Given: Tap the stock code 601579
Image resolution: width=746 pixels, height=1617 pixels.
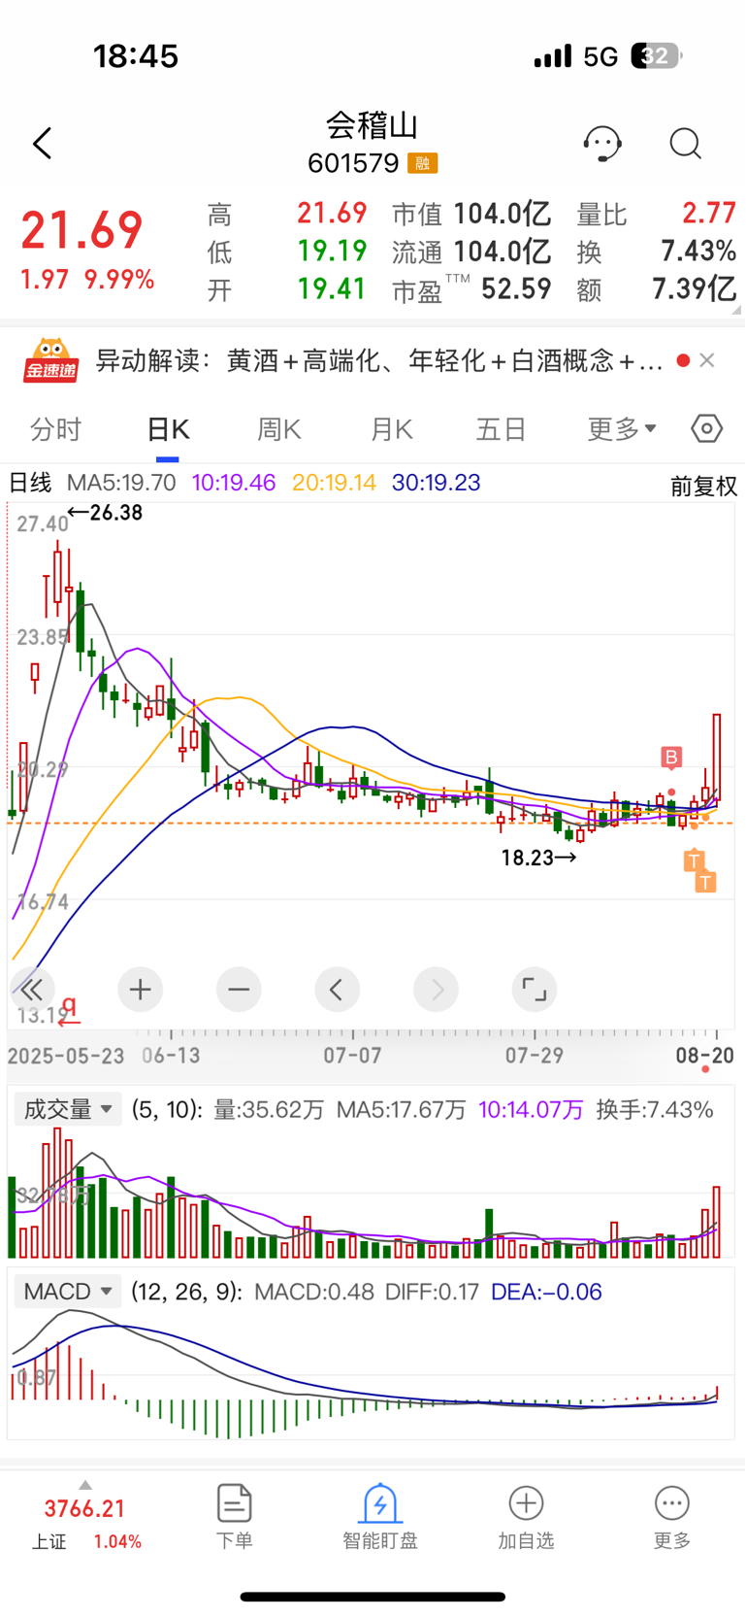Looking at the screenshot, I should (353, 163).
